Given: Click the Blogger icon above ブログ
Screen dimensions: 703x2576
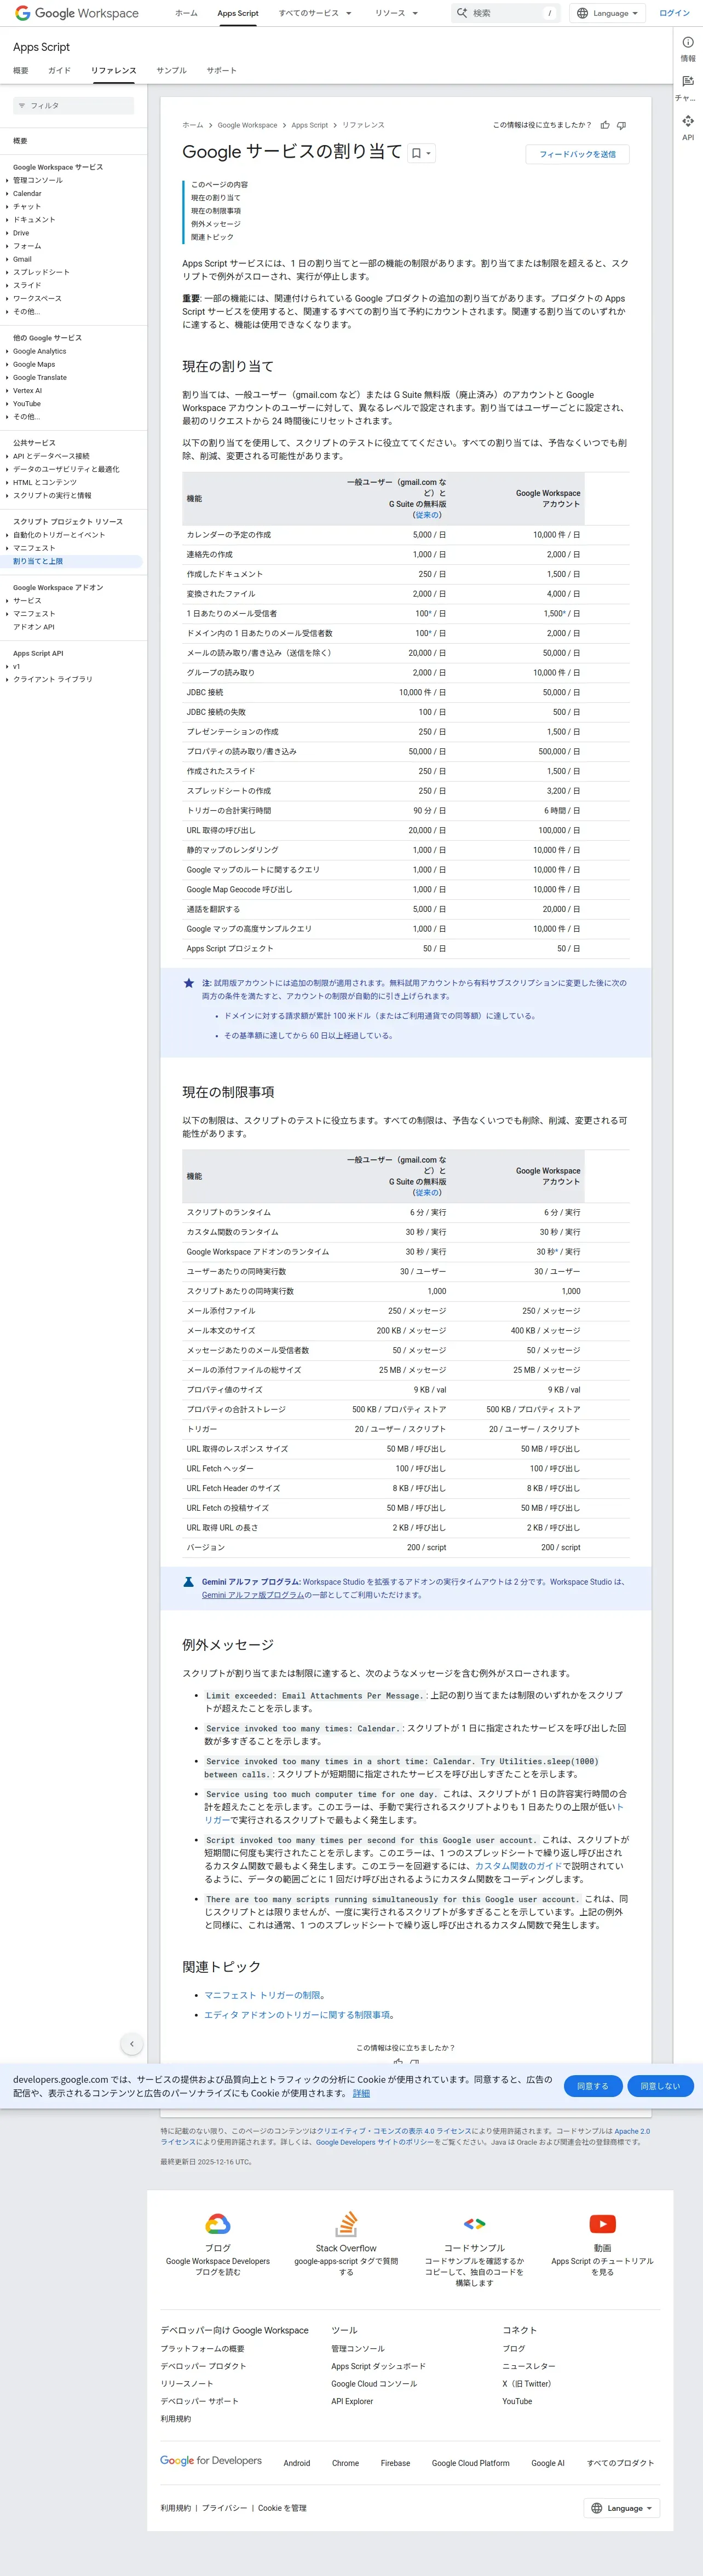Looking at the screenshot, I should [218, 2223].
